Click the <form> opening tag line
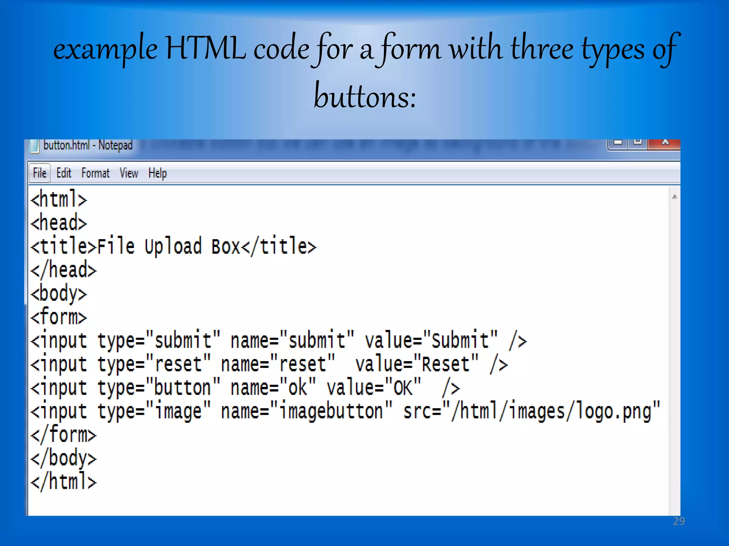The width and height of the screenshot is (729, 546). [59, 317]
